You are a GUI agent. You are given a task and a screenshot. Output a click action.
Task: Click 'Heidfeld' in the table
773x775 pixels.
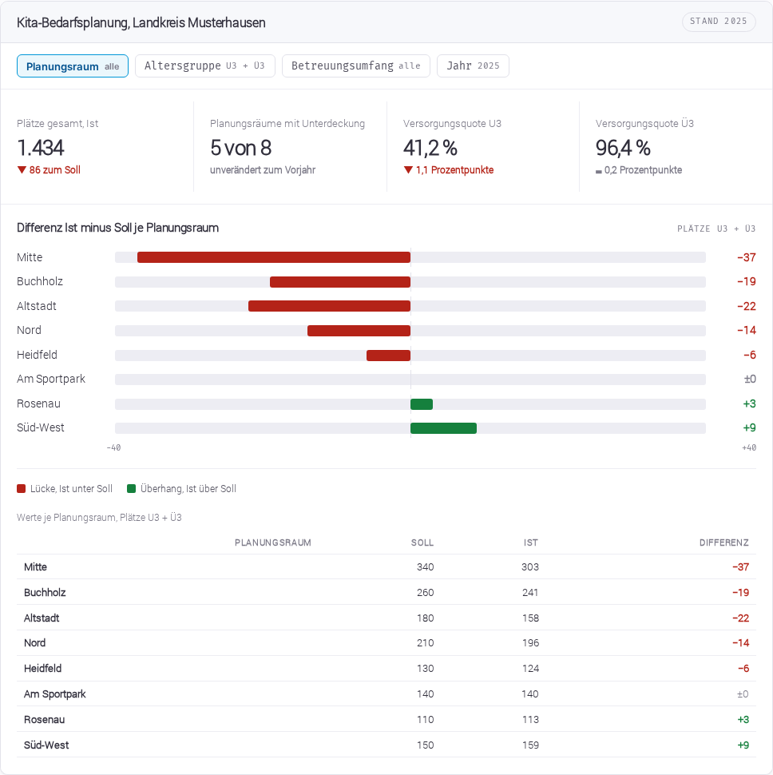[x=43, y=669]
